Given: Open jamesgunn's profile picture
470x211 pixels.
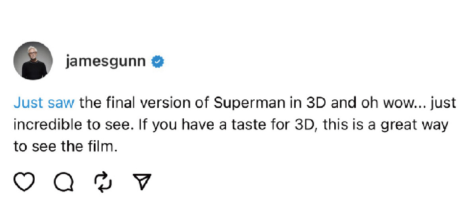Looking at the screenshot, I should (x=33, y=61).
